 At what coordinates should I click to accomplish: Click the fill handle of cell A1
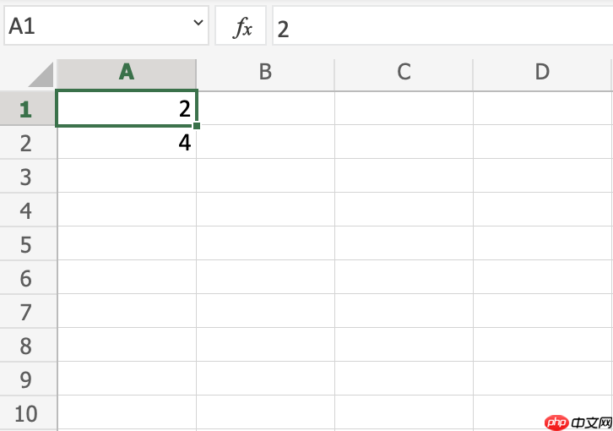[x=197, y=127]
